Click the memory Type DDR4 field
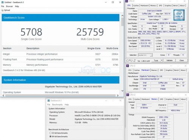 coord(144,105)
